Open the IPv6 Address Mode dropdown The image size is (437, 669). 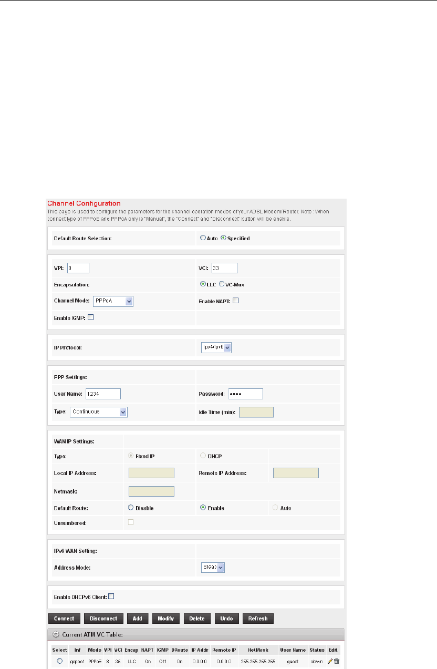tap(213, 568)
